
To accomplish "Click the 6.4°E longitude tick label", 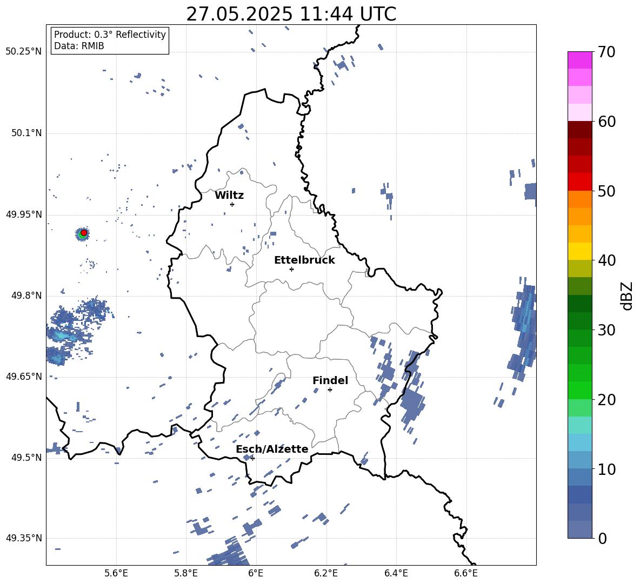I will (x=396, y=573).
